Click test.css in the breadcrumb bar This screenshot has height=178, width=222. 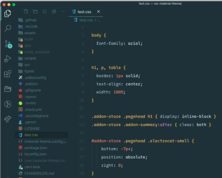[x=86, y=20]
